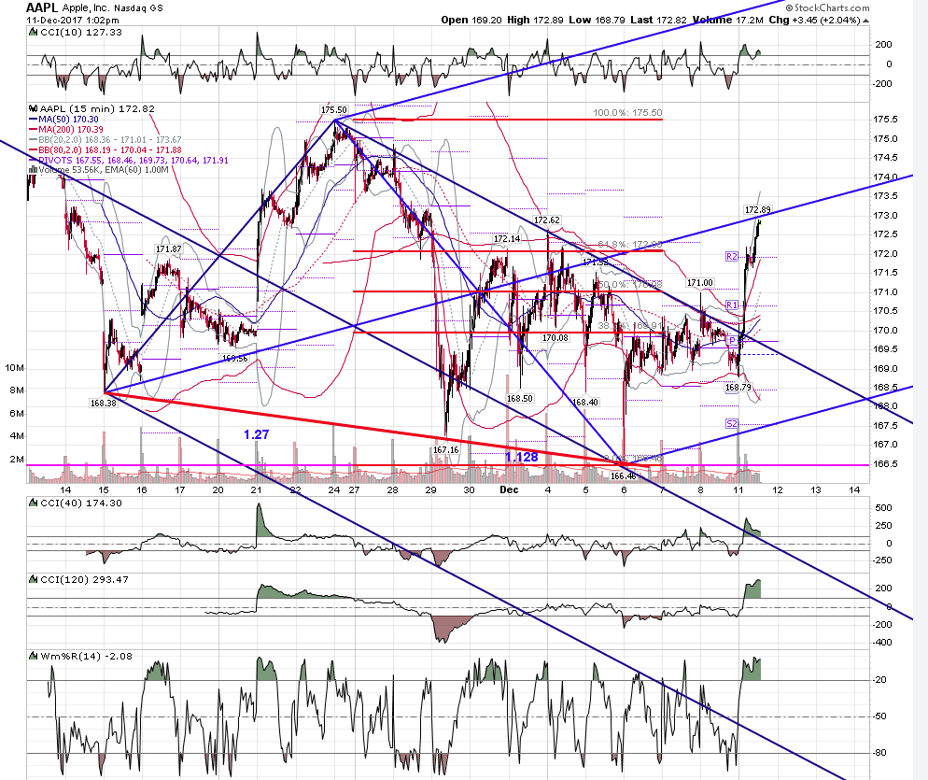928x780 pixels.
Task: Click the blue MA(50) legend line swatch
Action: 34,120
